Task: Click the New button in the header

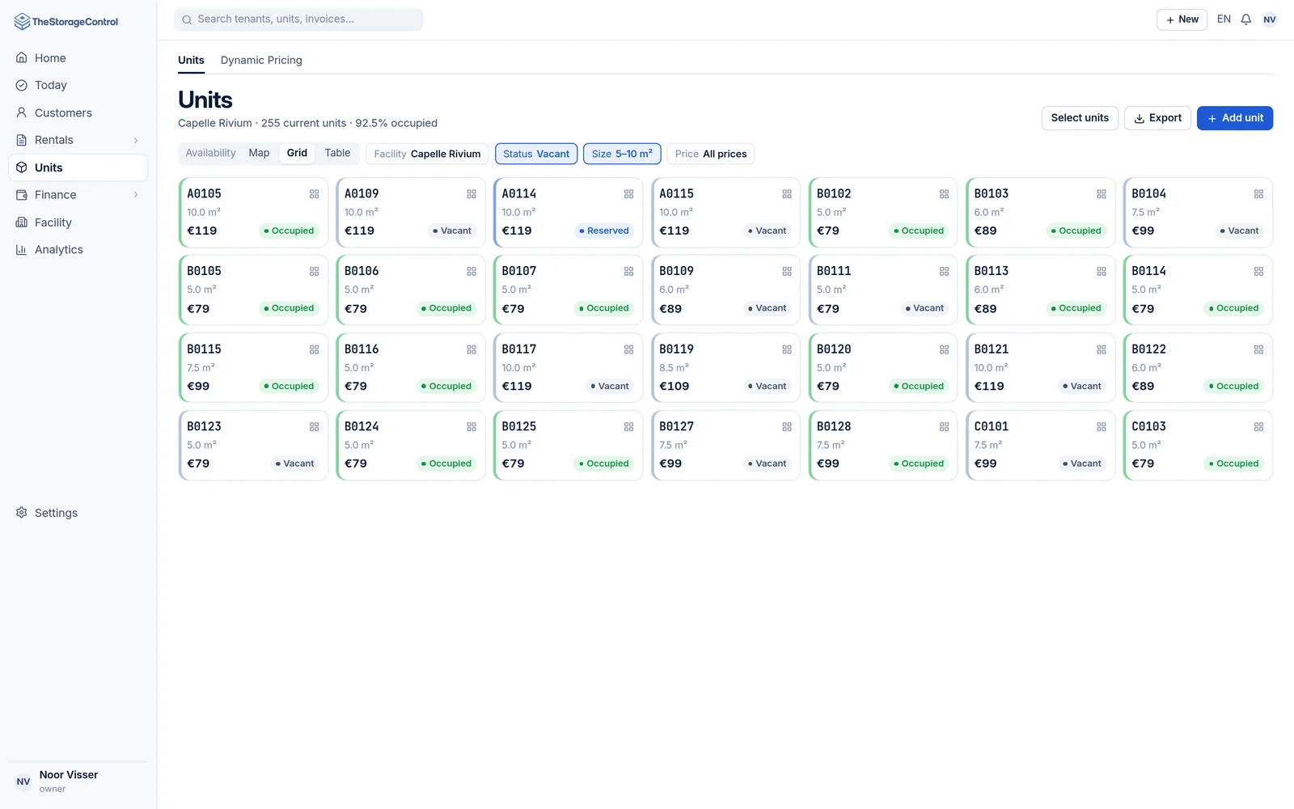Action: tap(1182, 19)
